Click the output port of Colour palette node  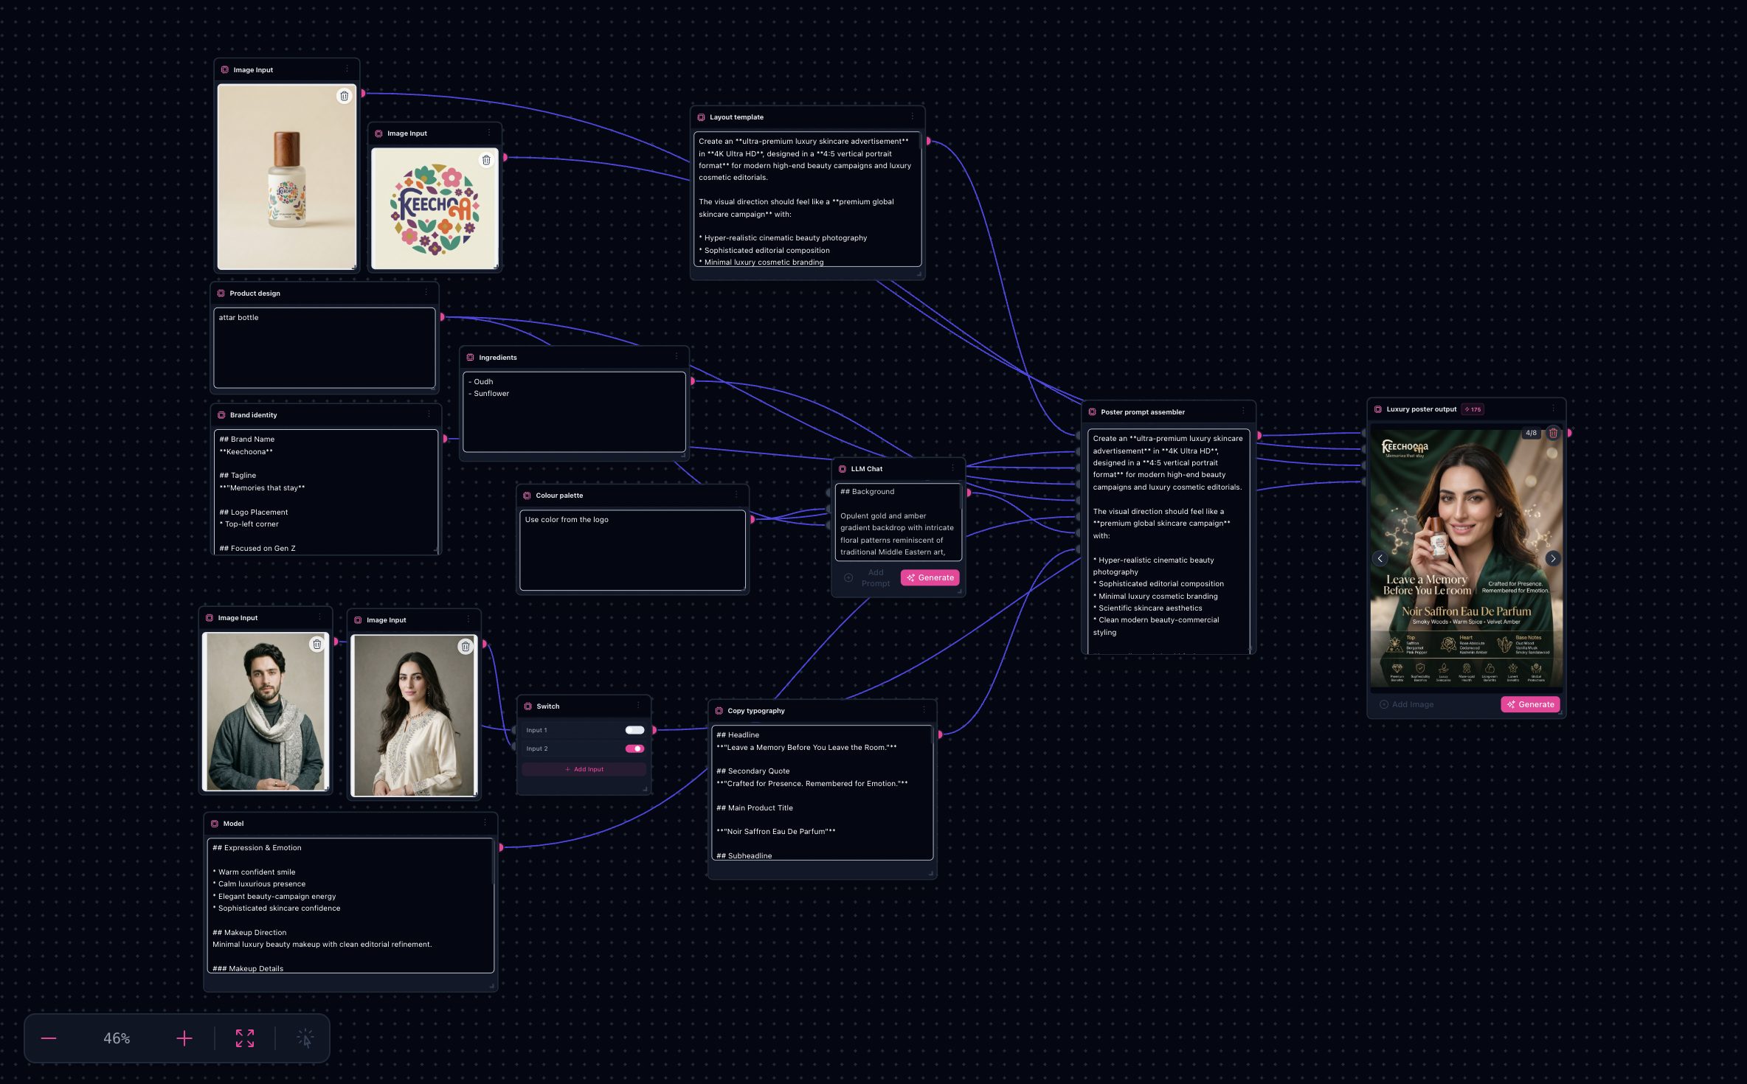coord(753,520)
